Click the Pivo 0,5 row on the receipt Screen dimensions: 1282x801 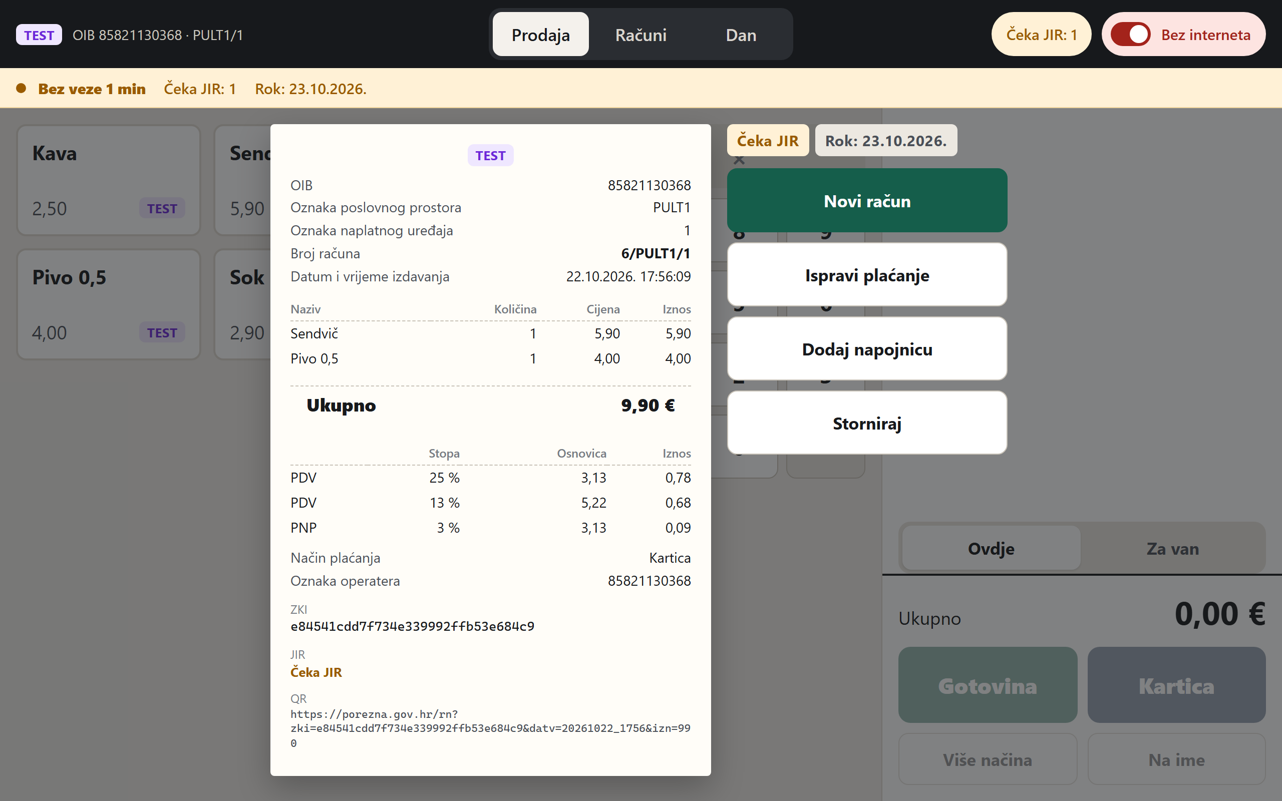(491, 358)
